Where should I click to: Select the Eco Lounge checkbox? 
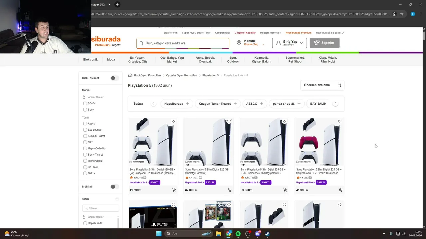tap(85, 130)
